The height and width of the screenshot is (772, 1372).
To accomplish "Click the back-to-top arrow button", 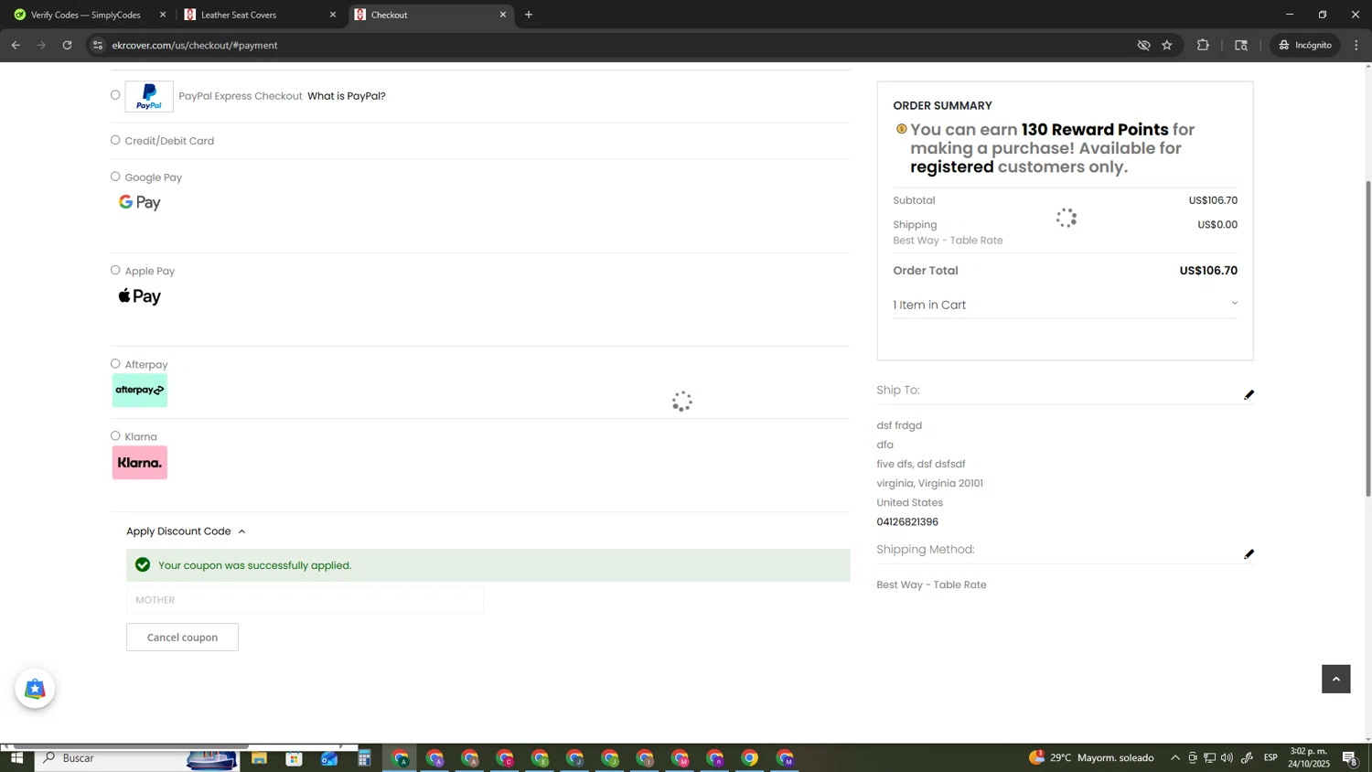I will [x=1335, y=679].
